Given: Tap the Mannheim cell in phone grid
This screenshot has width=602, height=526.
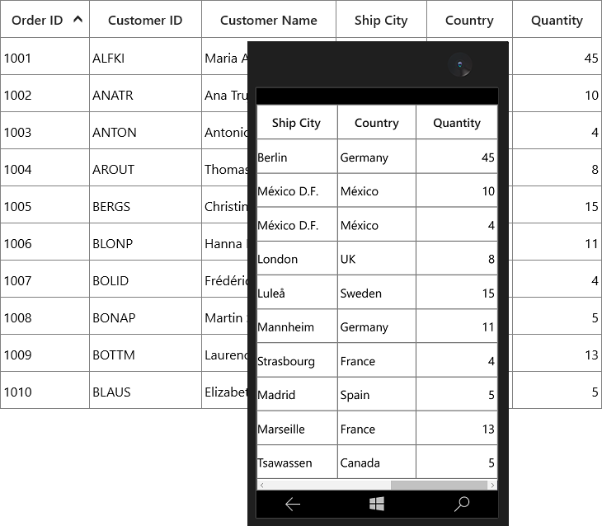Looking at the screenshot, I should click(297, 326).
